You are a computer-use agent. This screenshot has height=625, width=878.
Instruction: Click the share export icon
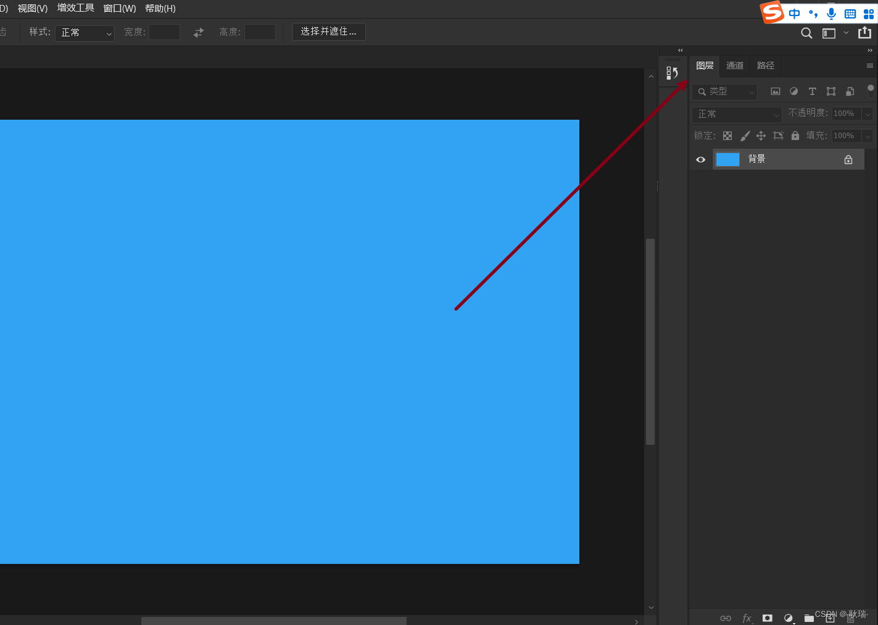[865, 33]
